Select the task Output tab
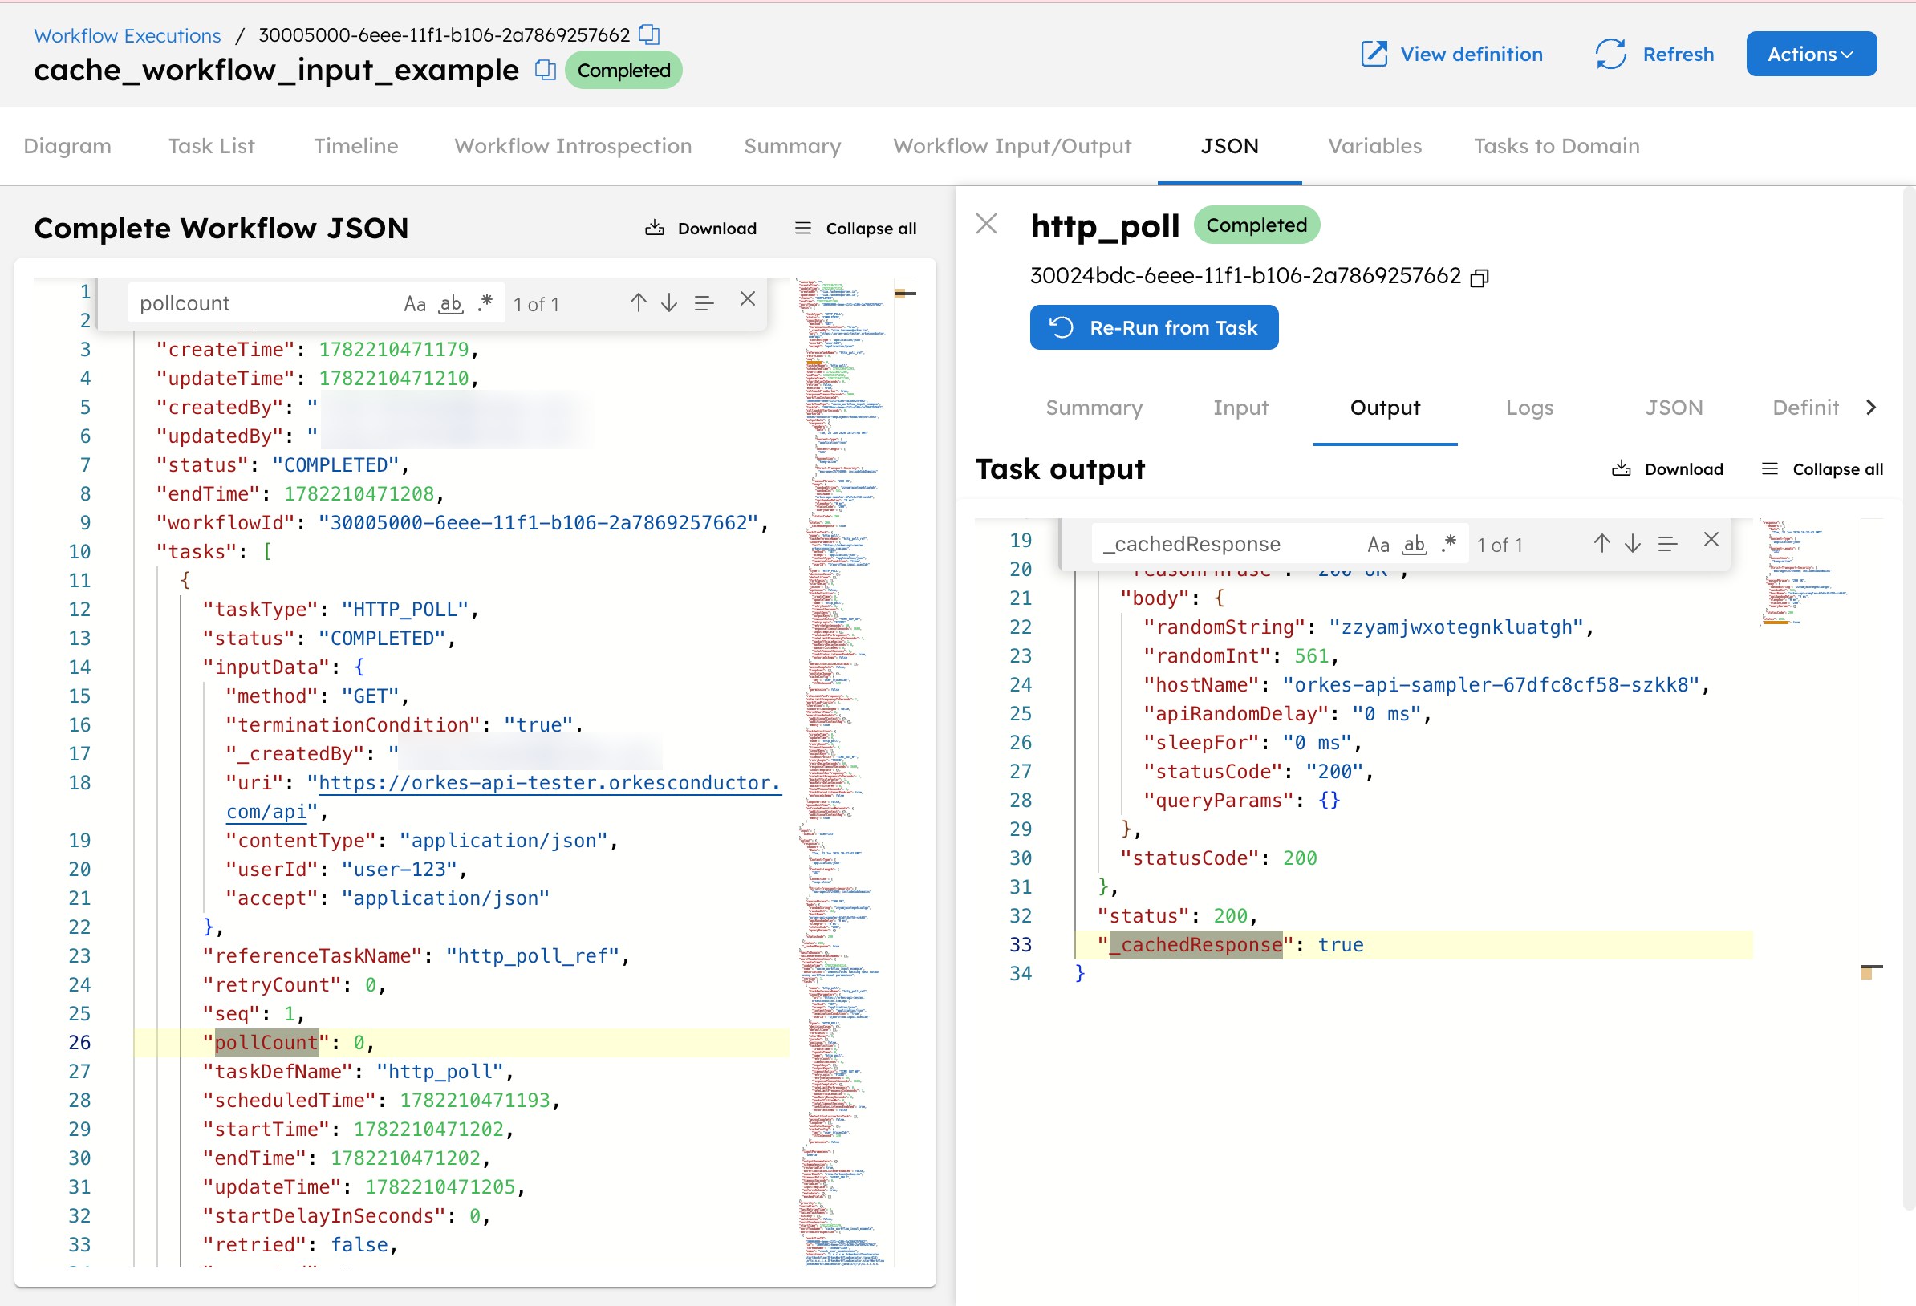Viewport: 1916px width, 1306px height. pyautogui.click(x=1384, y=408)
